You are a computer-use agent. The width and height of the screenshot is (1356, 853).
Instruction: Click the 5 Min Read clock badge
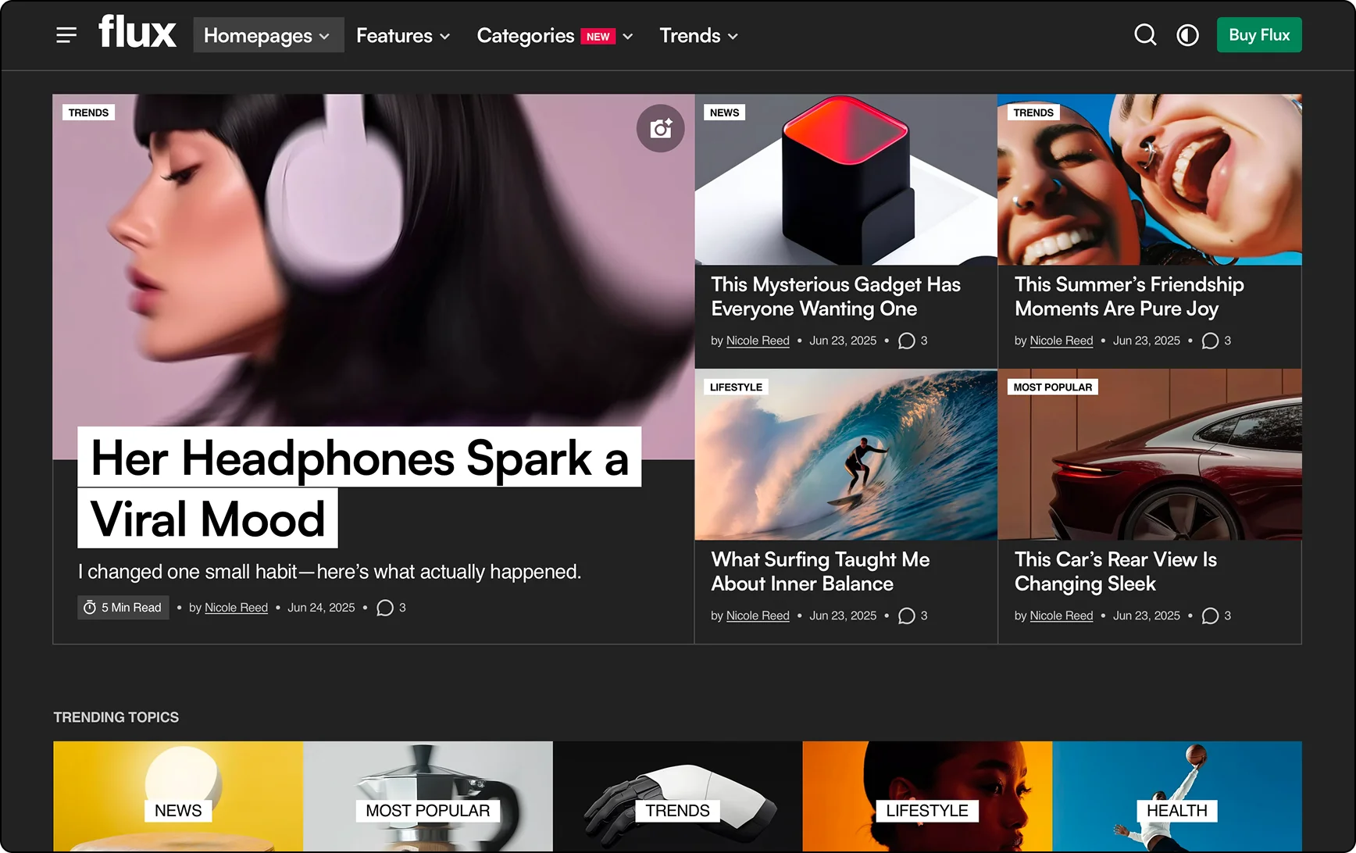tap(123, 608)
